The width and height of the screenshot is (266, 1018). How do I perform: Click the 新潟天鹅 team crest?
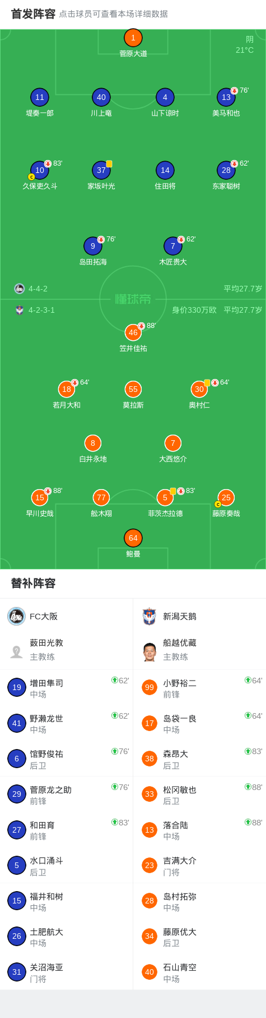[150, 616]
